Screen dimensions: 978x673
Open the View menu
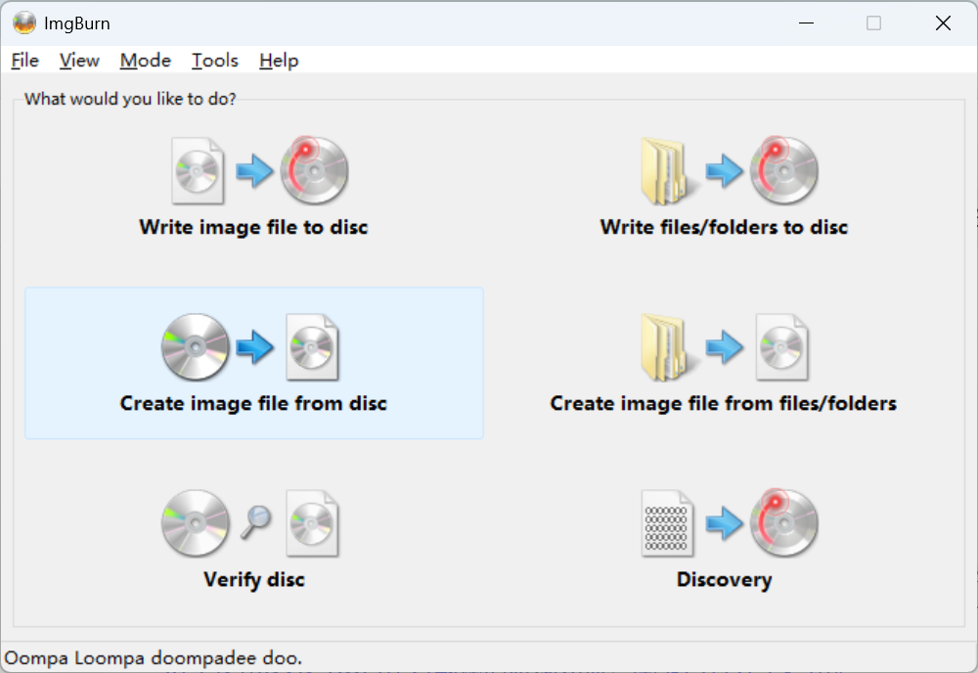click(x=79, y=61)
